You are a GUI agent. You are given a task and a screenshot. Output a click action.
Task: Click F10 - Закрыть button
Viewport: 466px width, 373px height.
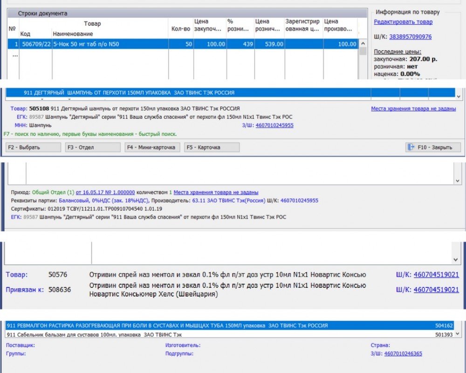pyautogui.click(x=433, y=147)
